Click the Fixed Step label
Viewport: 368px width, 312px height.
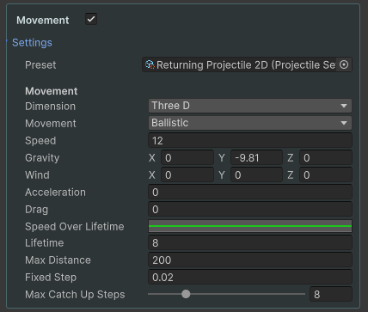coord(51,278)
